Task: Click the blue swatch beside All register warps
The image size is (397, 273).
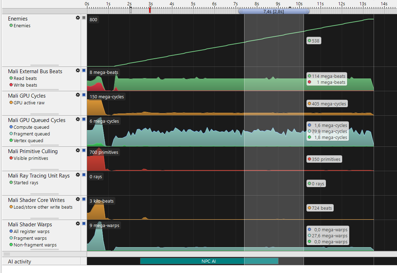Action: click(11, 231)
